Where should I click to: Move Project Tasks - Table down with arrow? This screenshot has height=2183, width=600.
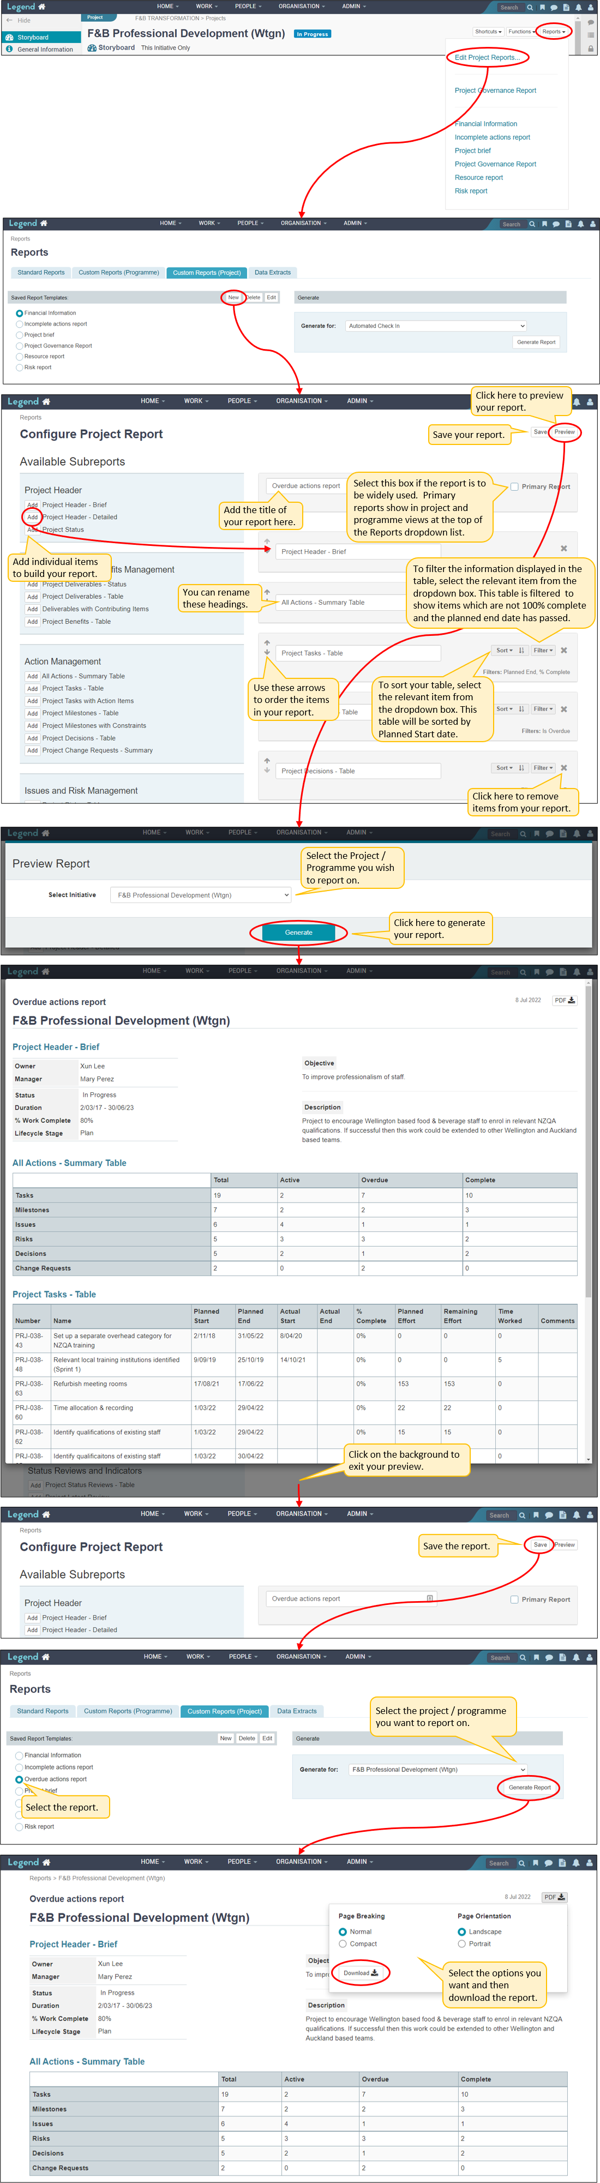tap(267, 653)
